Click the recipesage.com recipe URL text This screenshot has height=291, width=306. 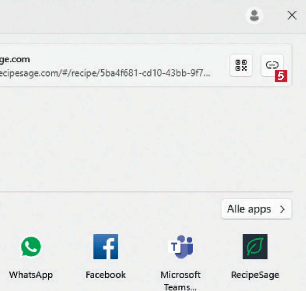(105, 73)
